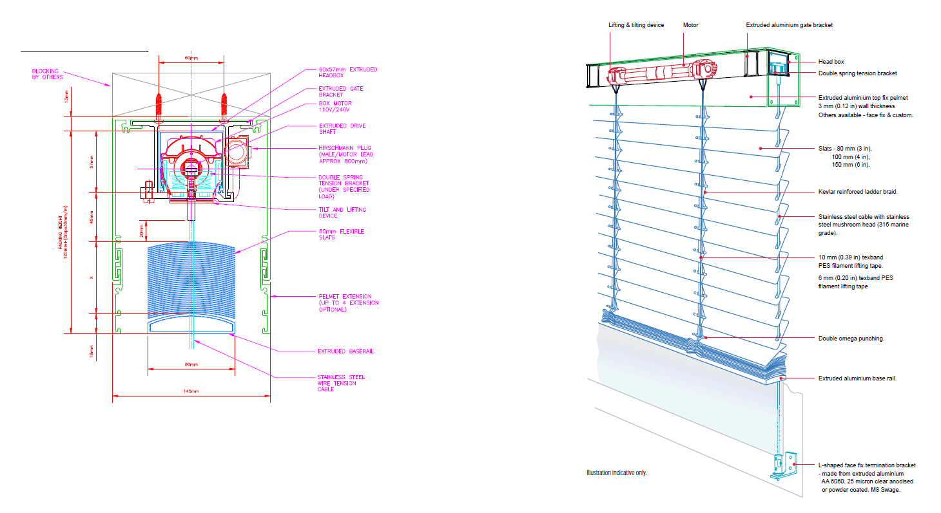The height and width of the screenshot is (513, 941).
Task: Select the "STAINLESS STEEL WIRE TENSION CABLE" annotation
Action: 342,383
